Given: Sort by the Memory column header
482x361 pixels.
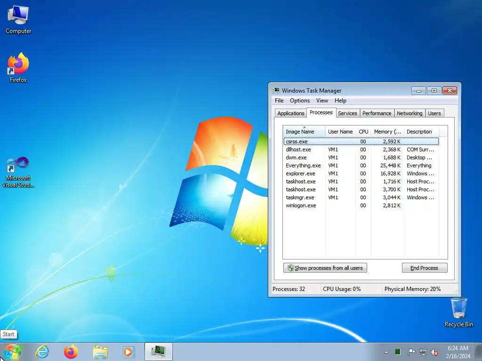Looking at the screenshot, I should (387, 132).
